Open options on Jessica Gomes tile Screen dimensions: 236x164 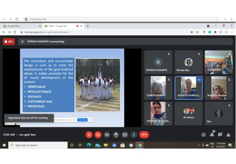tap(199, 80)
